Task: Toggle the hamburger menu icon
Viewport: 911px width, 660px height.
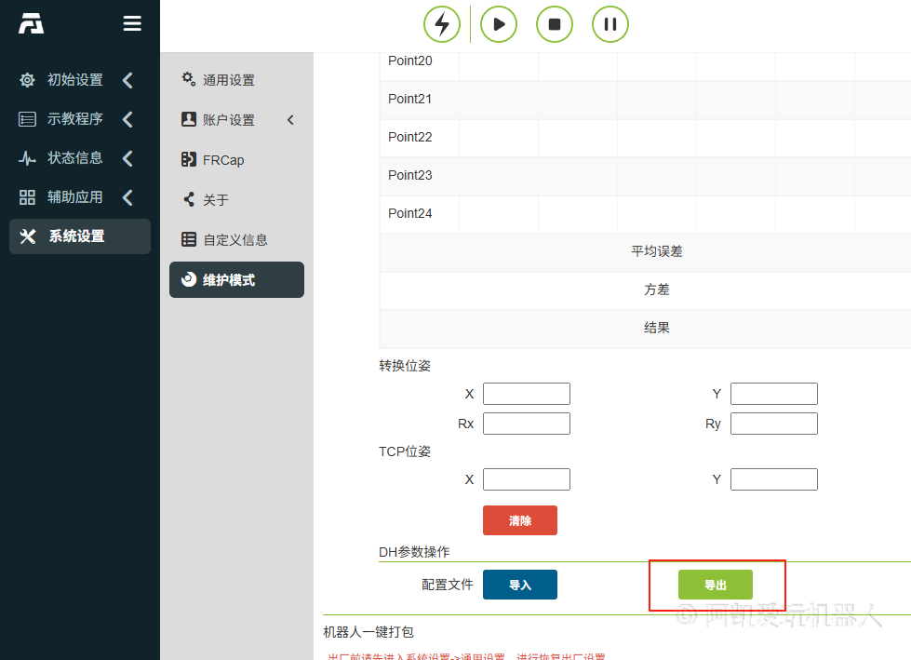Action: [x=132, y=24]
